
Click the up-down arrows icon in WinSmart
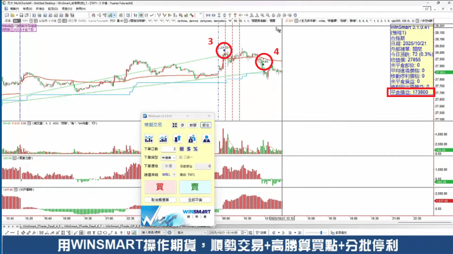point(177,139)
